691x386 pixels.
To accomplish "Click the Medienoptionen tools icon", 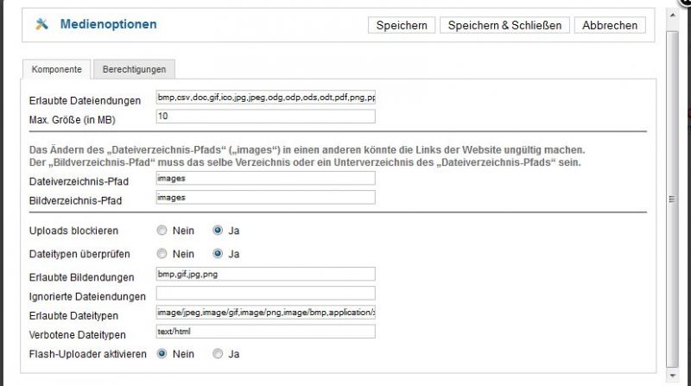I will (x=41, y=25).
